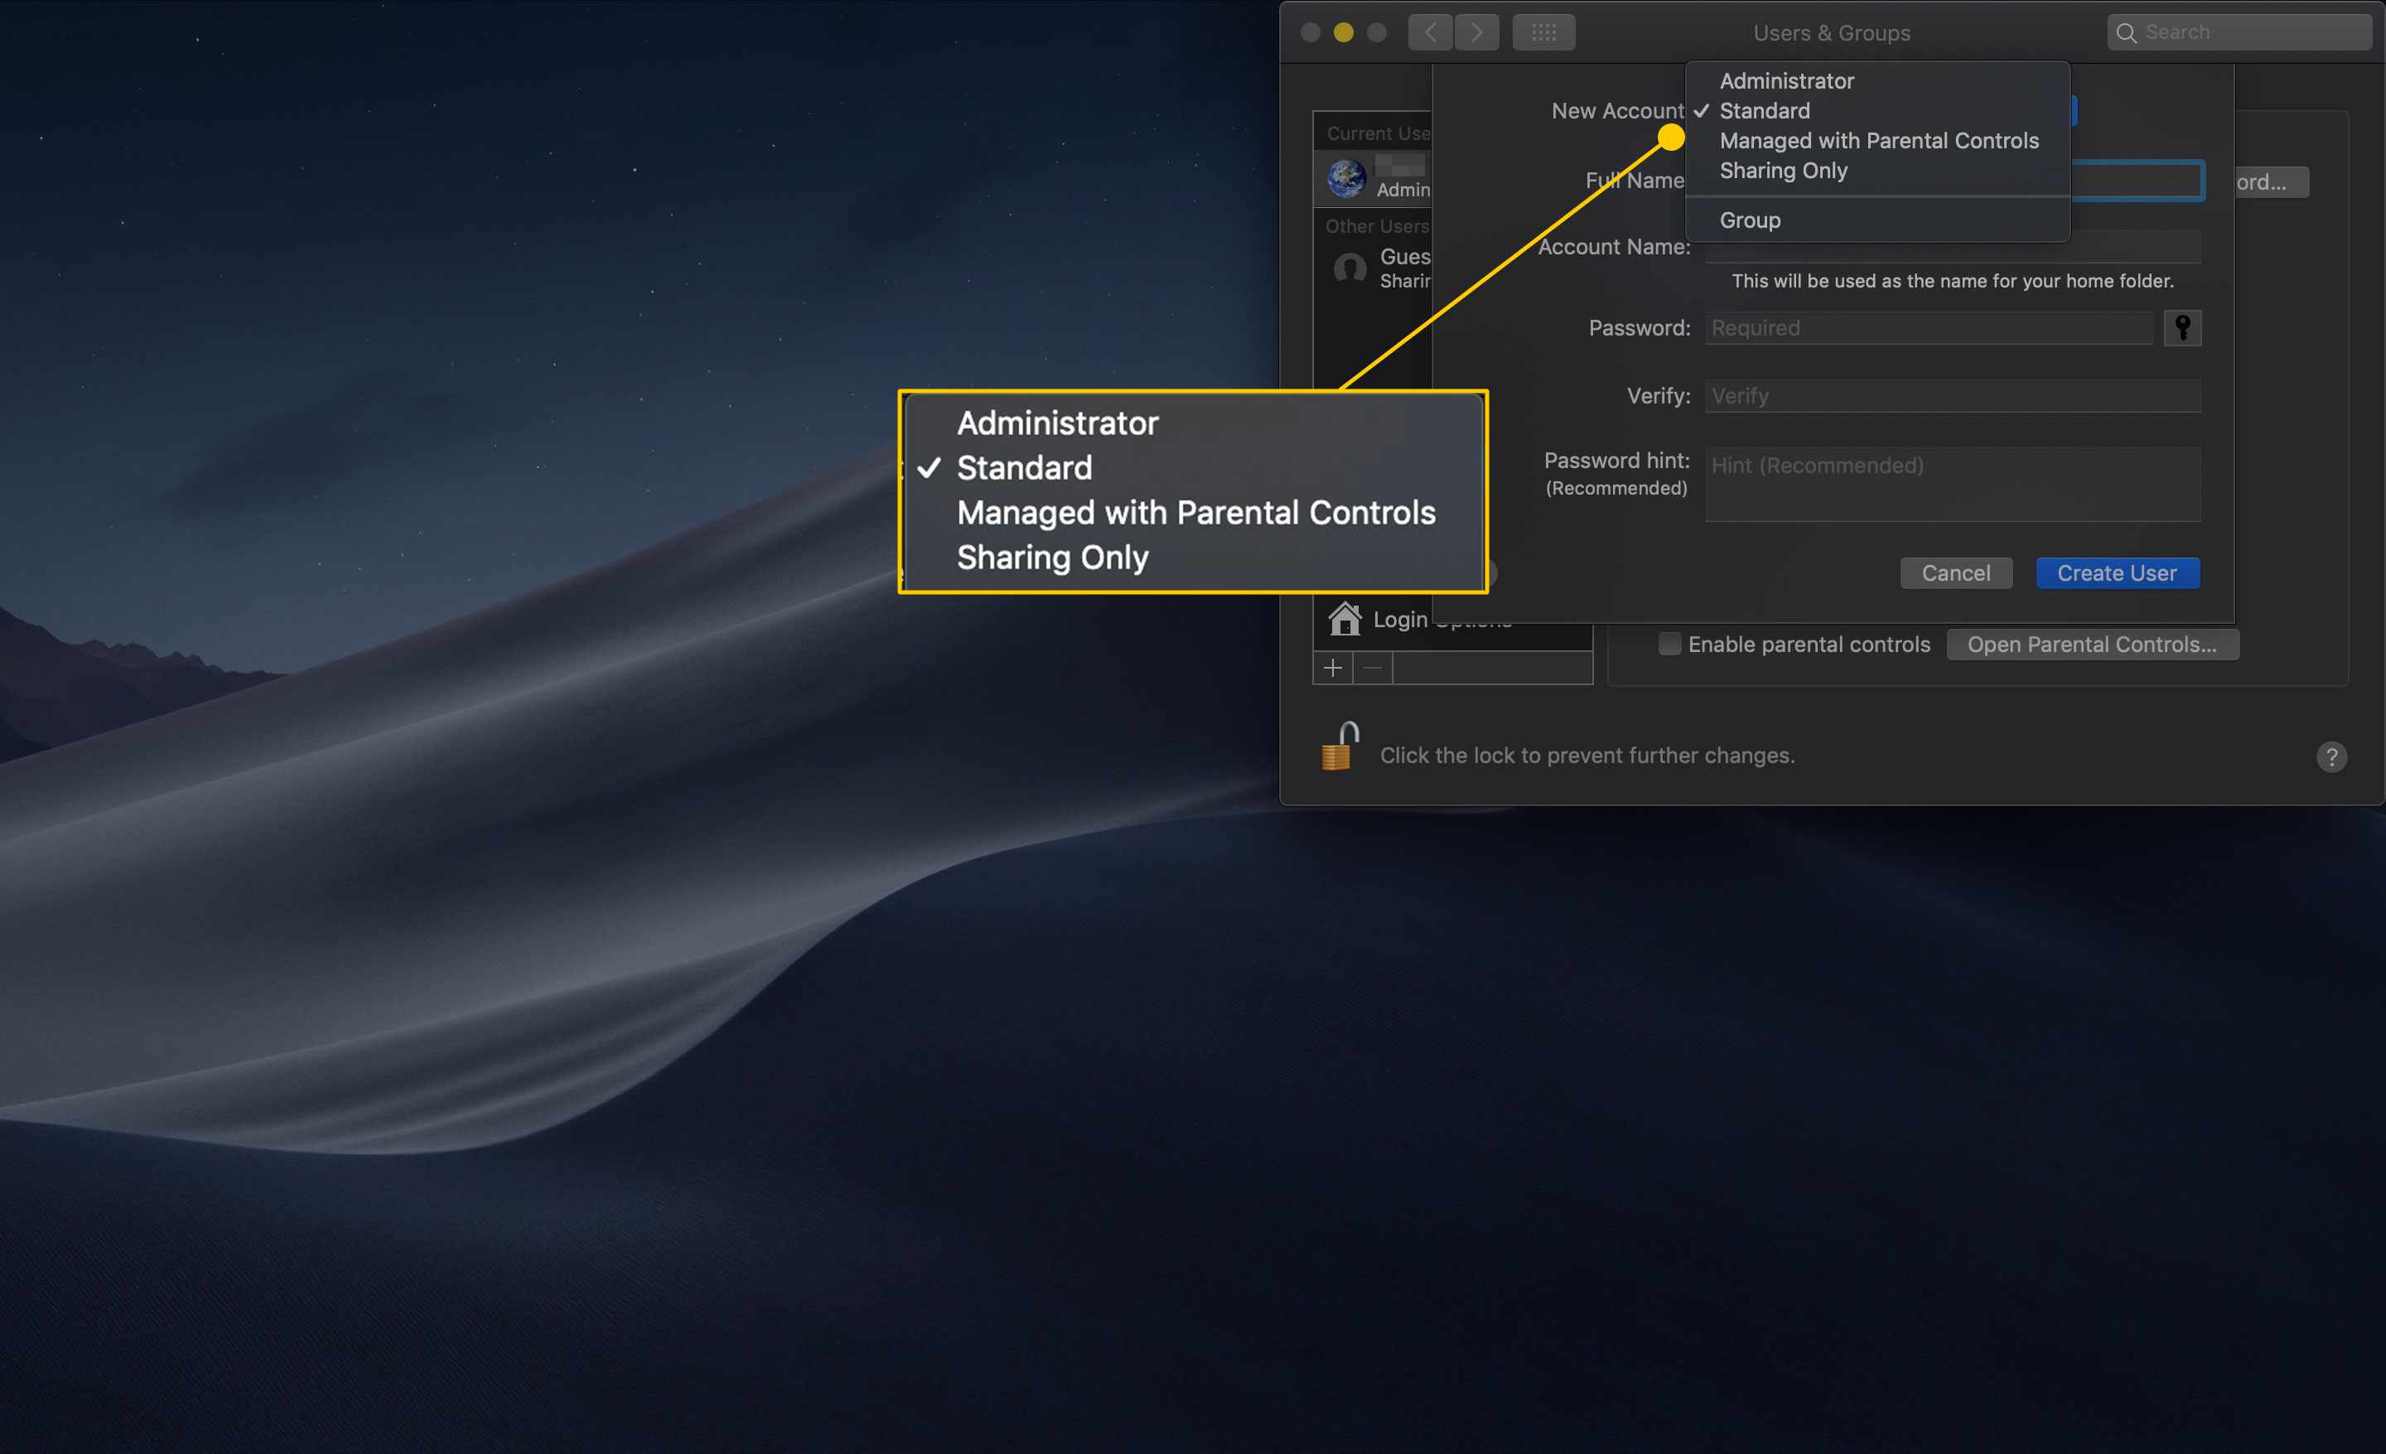
Task: Click the lock icon to prevent changes
Action: [x=1341, y=755]
